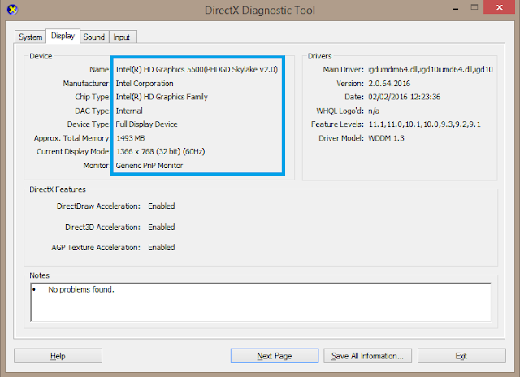Select the Display tab
This screenshot has height=377, width=520.
63,36
